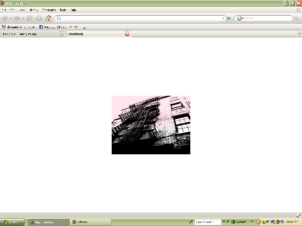The width and height of the screenshot is (302, 226).
Task: Click the building fire escape image
Action: (x=151, y=125)
